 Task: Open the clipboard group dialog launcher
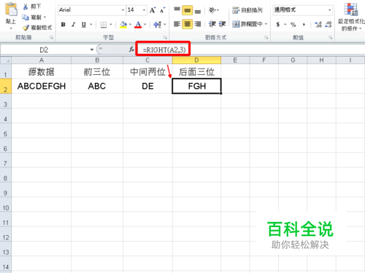tap(51, 37)
